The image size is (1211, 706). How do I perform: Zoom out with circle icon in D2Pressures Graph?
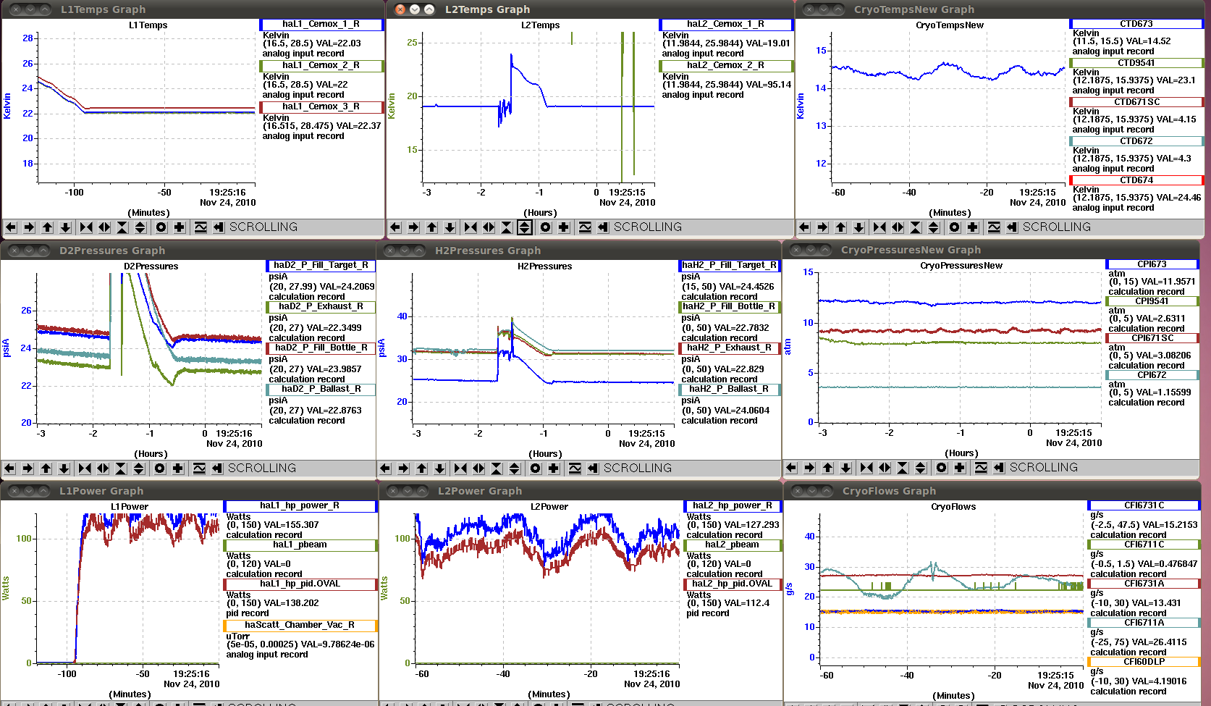point(159,468)
